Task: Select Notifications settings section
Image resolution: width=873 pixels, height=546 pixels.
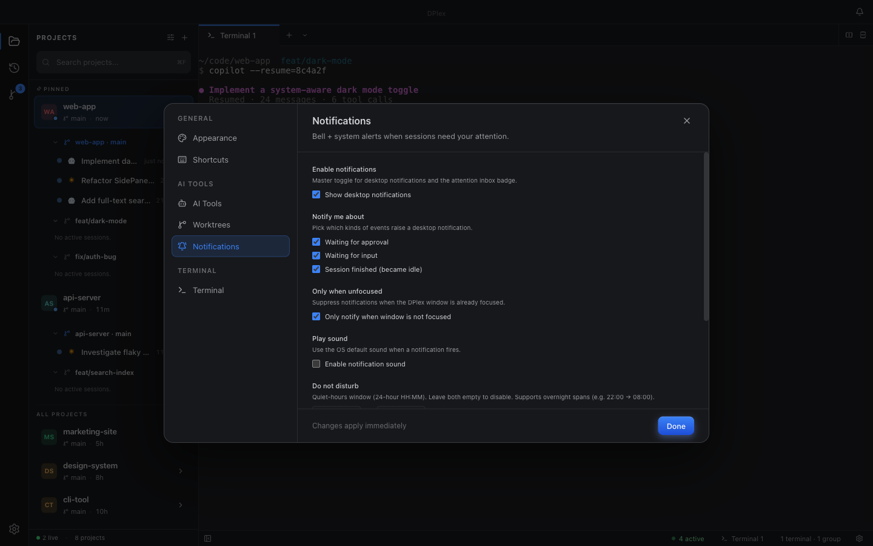Action: coord(230,246)
